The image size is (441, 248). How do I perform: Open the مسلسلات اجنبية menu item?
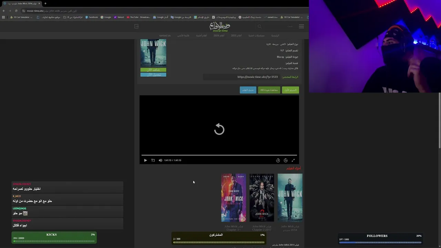(257, 35)
